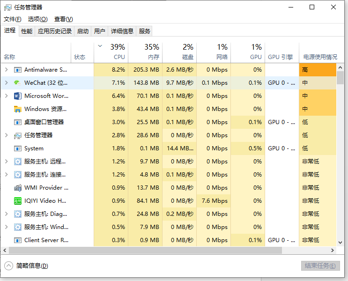The height and width of the screenshot is (281, 348).
Task: Switch to the 性能 tab
Action: pyautogui.click(x=27, y=31)
